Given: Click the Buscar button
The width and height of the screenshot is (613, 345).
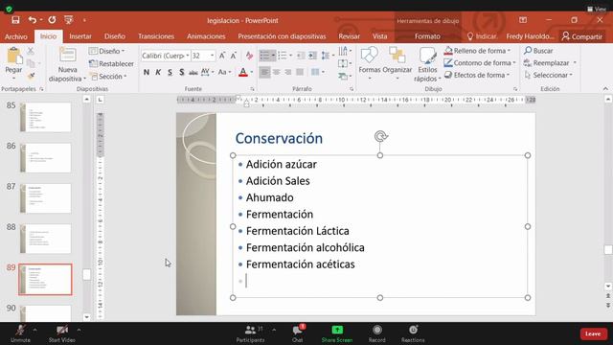Looking at the screenshot, I should pyautogui.click(x=538, y=51).
